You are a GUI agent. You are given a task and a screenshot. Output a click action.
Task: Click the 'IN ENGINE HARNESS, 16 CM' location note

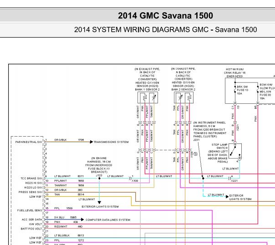pos(99,165)
